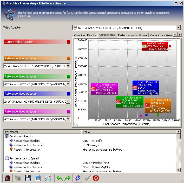Viewport: 184px width, 183px height.
Task: Select the Performance vs. Speed row
Action: pyautogui.click(x=90, y=158)
